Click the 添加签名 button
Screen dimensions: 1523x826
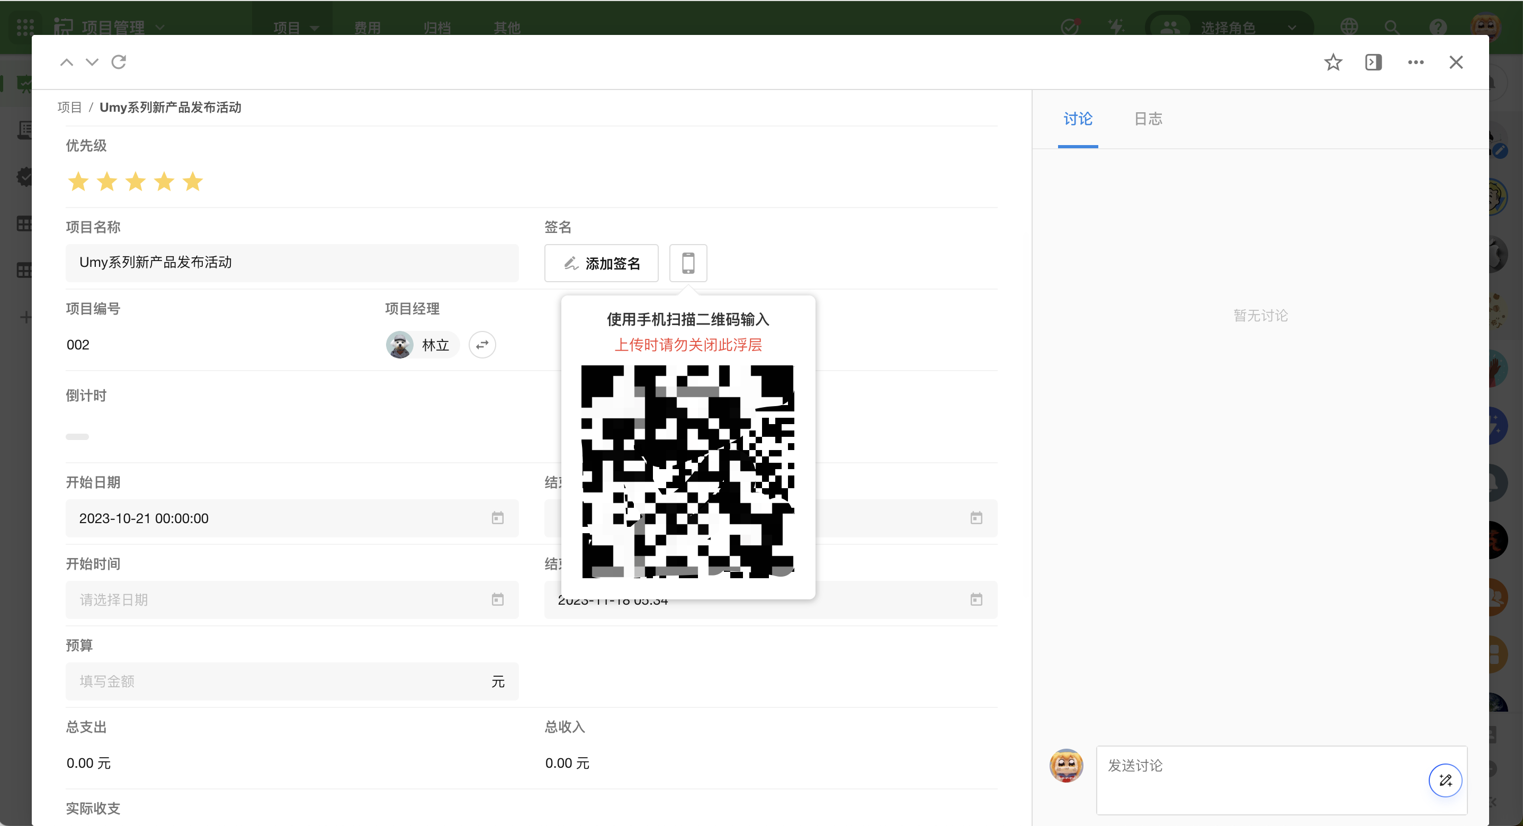click(601, 263)
